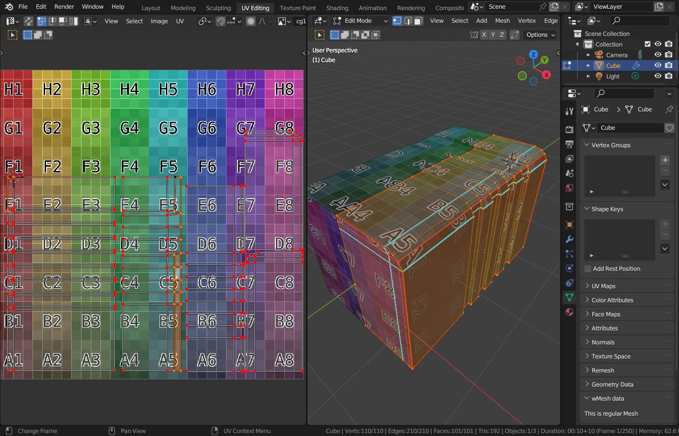
Task: Collapse the Vertex Groups panel
Action: (627, 145)
